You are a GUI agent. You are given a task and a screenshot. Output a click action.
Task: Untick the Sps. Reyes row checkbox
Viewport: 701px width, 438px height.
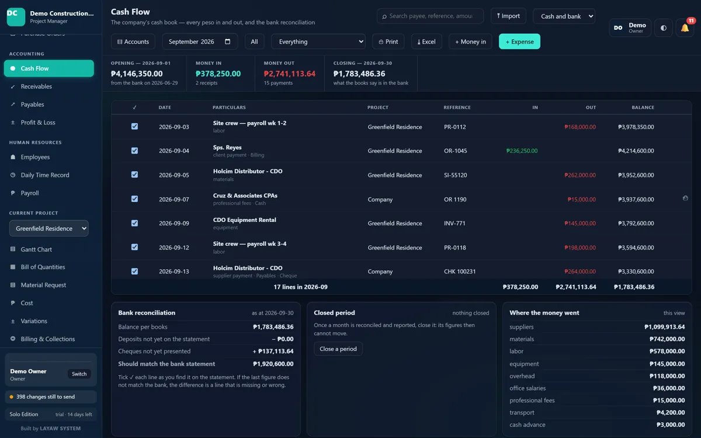[134, 151]
